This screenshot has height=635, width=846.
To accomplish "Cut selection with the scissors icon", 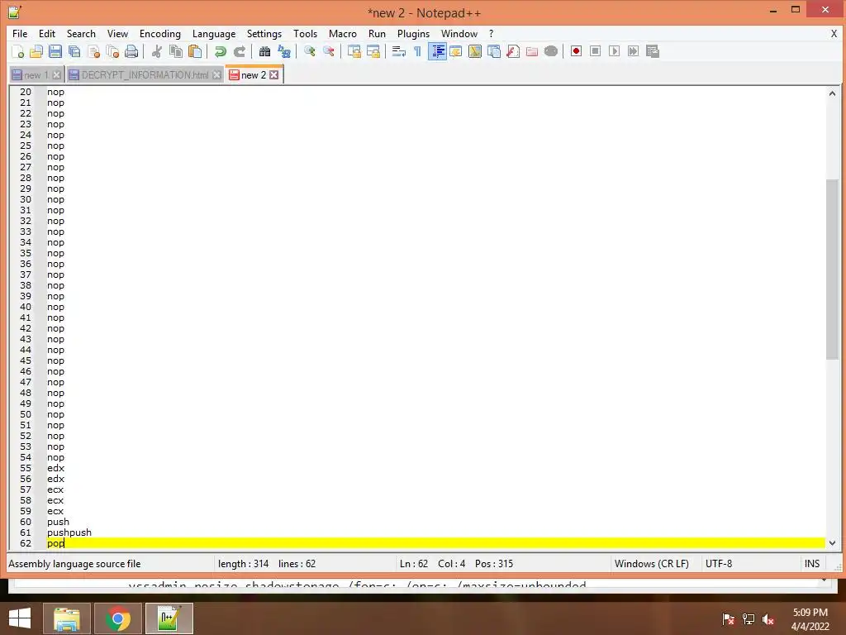I will click(156, 51).
